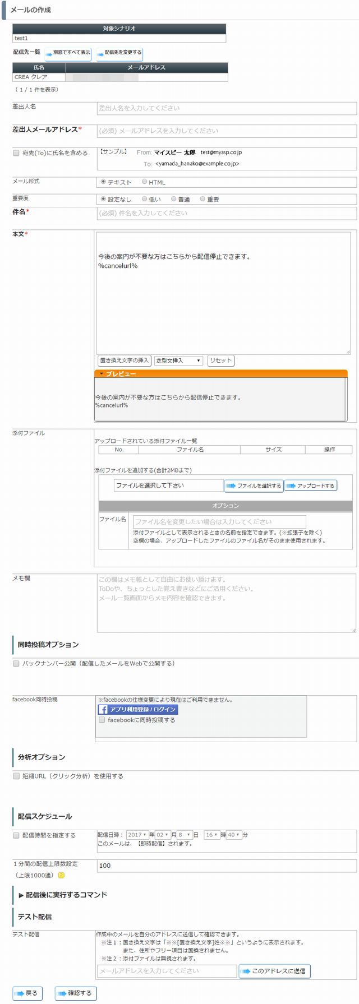Check バックナンバー公開 option

pos(16,663)
